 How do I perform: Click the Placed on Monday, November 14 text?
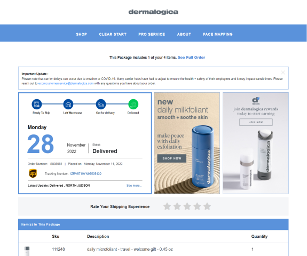point(95,164)
